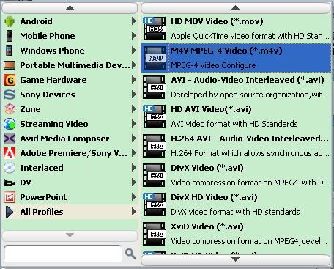Expand the Windows Phone submenu arrow
This screenshot has width=334, height=269.
pos(134,51)
